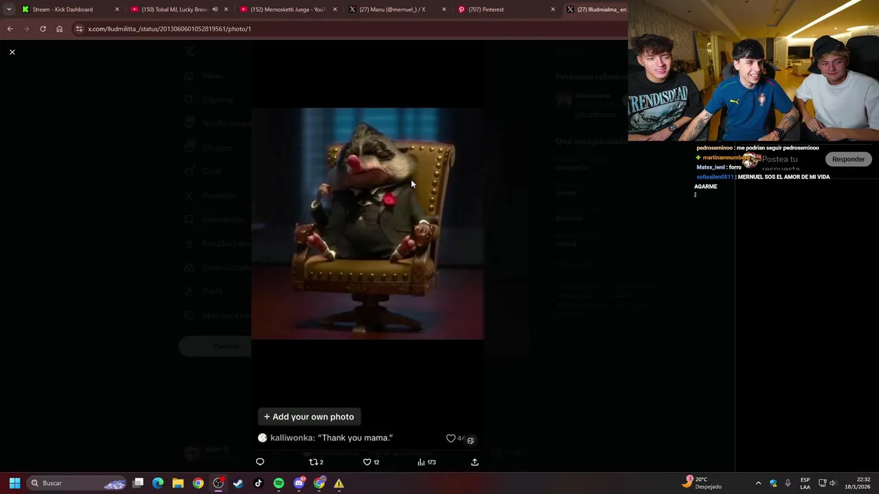Open TikTok from the taskbar

click(x=258, y=483)
